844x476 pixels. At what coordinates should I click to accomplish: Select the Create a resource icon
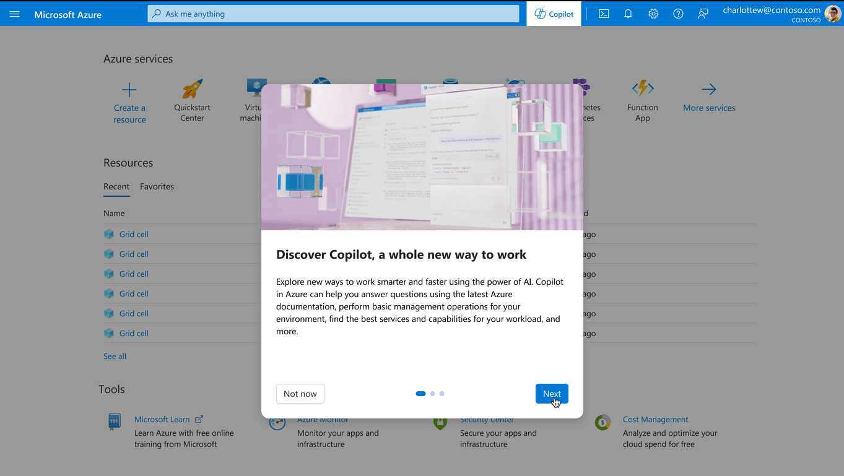[x=129, y=91]
